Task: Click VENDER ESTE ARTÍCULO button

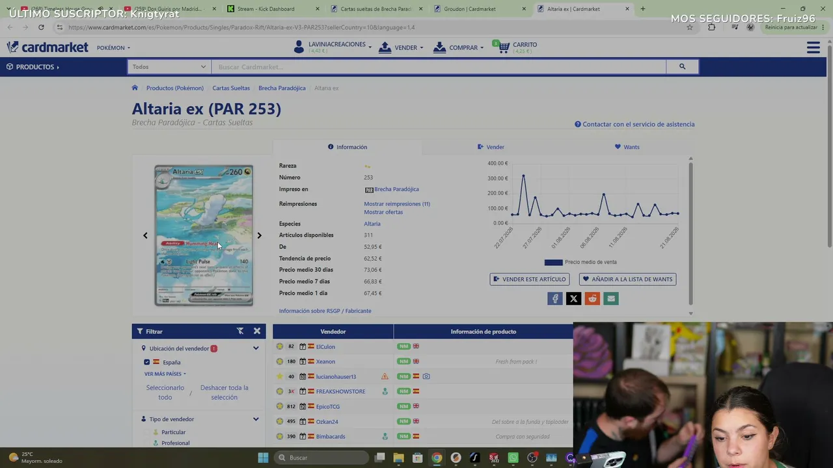Action: coord(530,279)
